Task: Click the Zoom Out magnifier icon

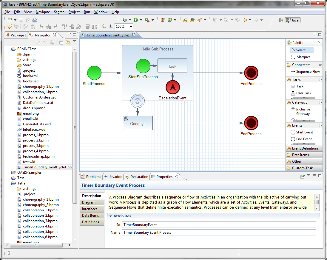Action: [104, 27]
